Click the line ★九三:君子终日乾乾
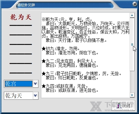The width and height of the screenshot is (139, 114). tap(81, 74)
